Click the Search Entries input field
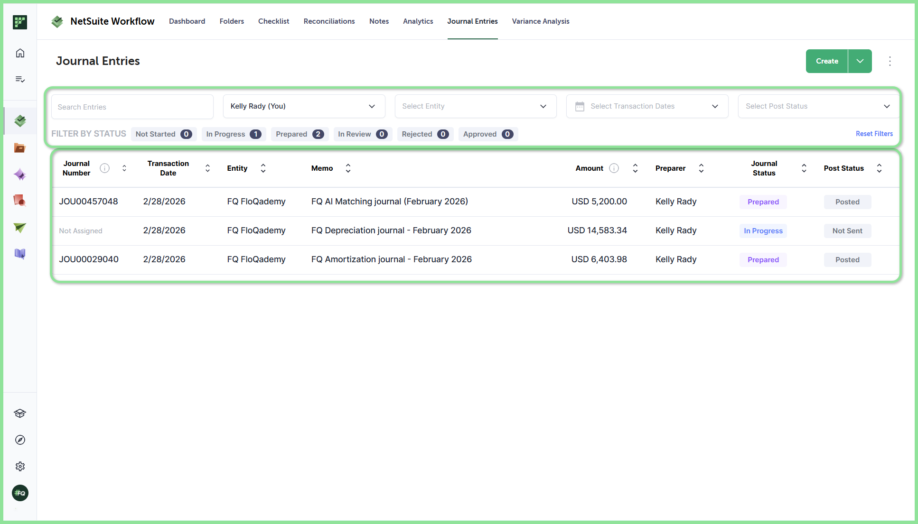The height and width of the screenshot is (524, 918). [132, 107]
